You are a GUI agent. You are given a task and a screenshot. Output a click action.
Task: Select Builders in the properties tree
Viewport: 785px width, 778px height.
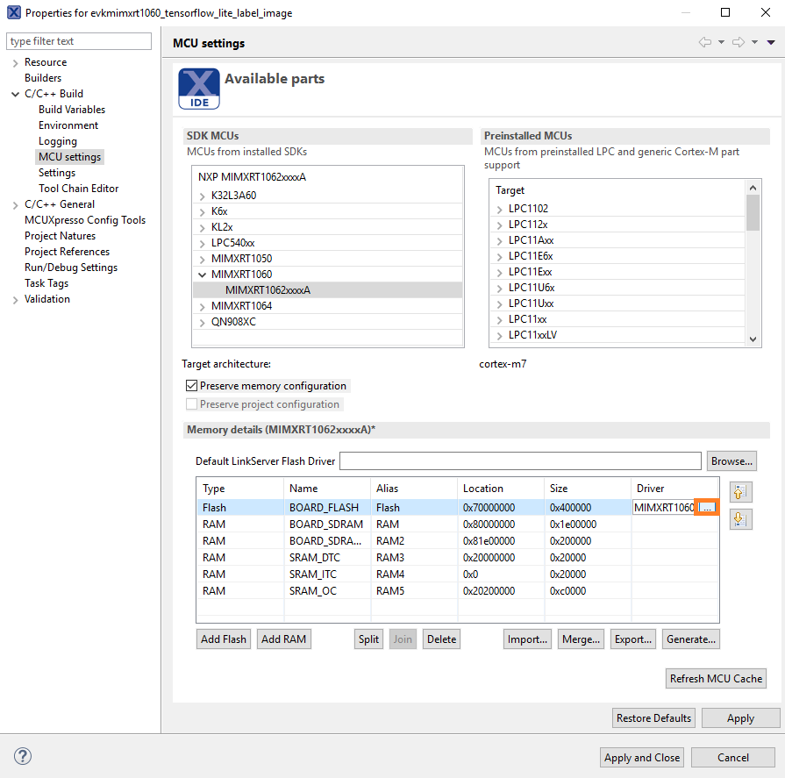tap(43, 77)
